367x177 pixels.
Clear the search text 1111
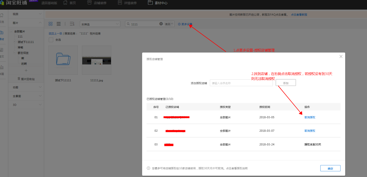(161, 24)
